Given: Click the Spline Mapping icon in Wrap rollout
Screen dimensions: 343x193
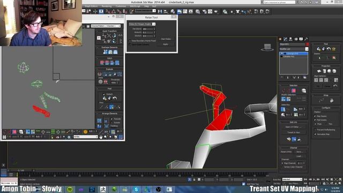Looking at the screenshot, I should [x=321, y=100].
